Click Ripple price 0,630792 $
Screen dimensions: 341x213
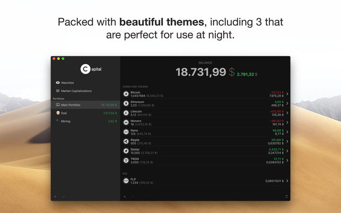[x=276, y=144]
